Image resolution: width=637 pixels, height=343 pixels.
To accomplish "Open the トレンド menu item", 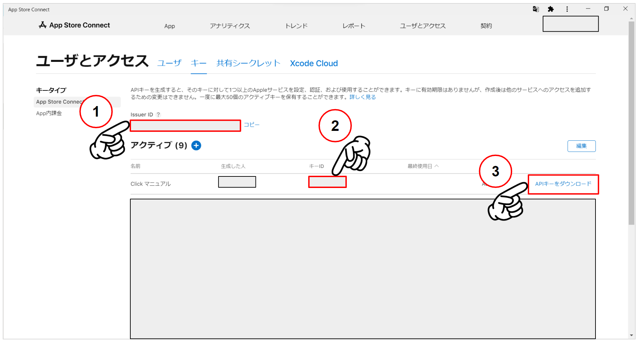I will (x=296, y=26).
